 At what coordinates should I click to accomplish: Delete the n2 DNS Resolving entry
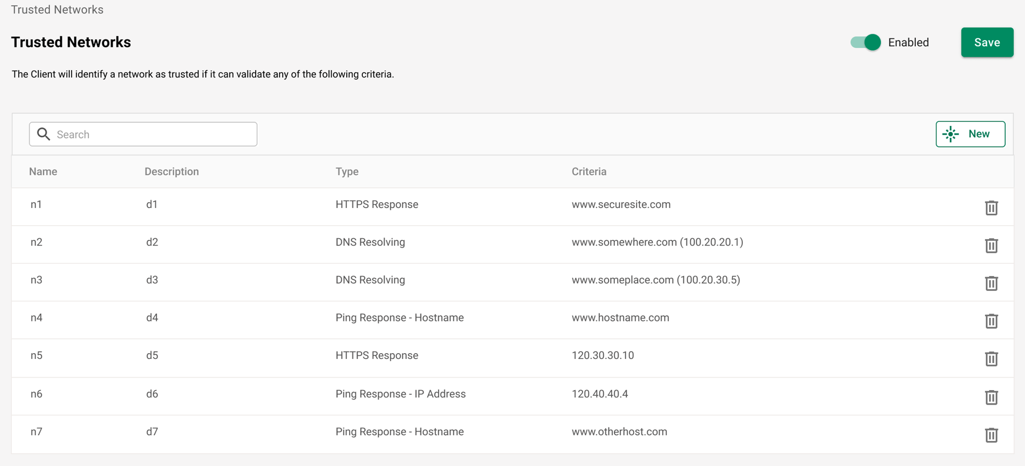pyautogui.click(x=991, y=245)
